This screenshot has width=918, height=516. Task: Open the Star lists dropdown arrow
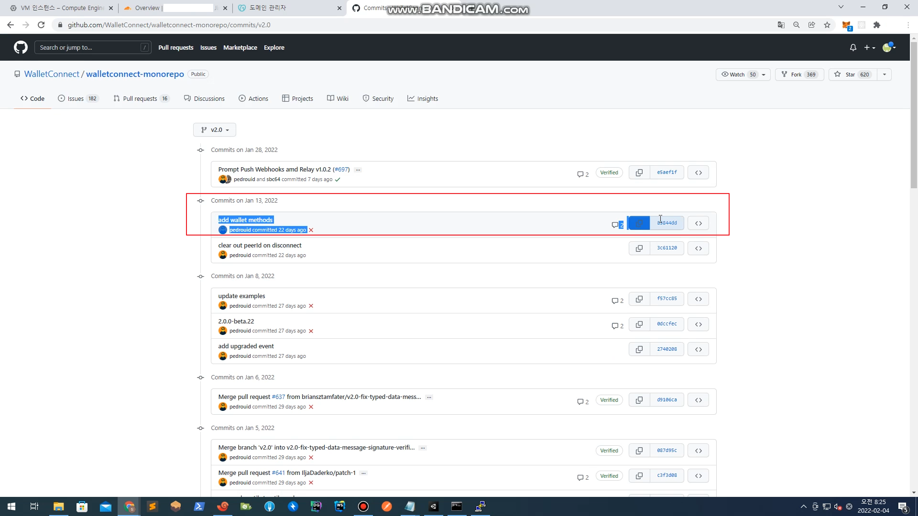click(885, 75)
